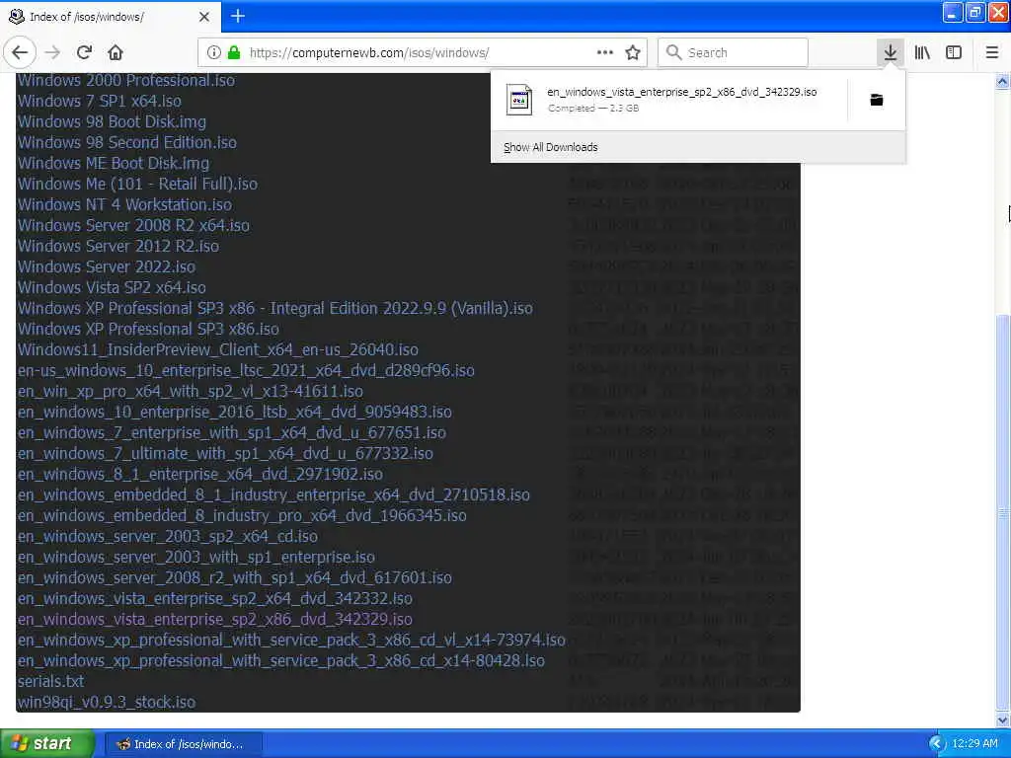Click Windows 98 Boot Disk.img link
1011x758 pixels.
[113, 121]
